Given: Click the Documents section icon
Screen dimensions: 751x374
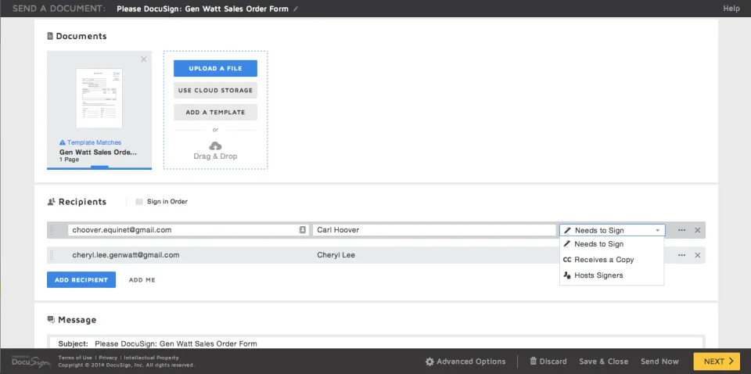Looking at the screenshot, I should (x=50, y=36).
